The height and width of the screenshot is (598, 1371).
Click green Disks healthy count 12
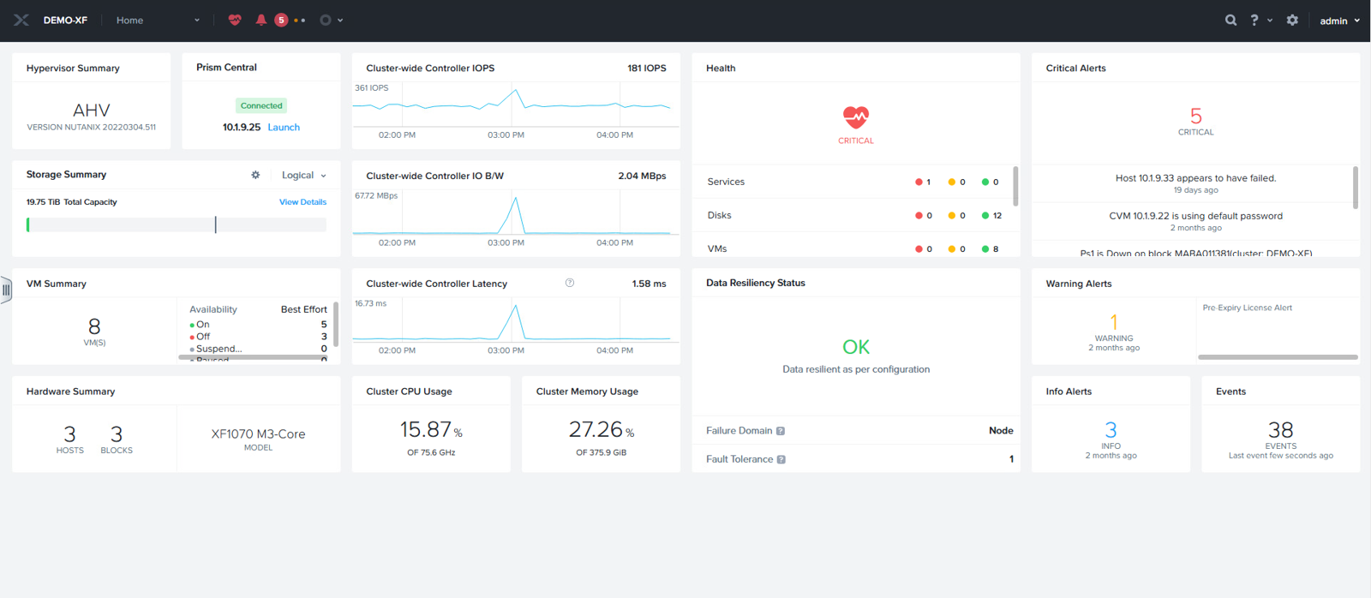(991, 215)
